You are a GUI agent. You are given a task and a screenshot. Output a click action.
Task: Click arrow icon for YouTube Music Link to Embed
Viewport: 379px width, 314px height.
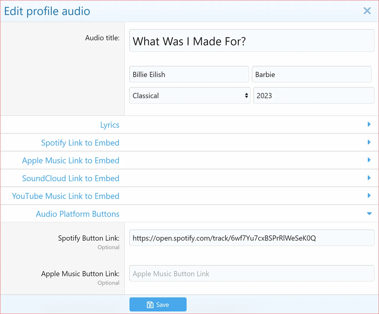pos(369,196)
